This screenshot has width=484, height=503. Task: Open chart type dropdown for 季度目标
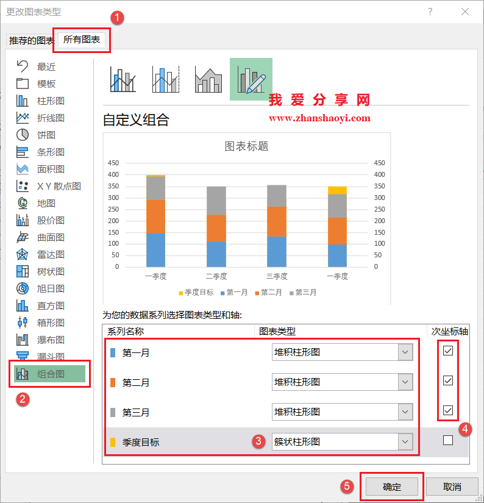tap(405, 442)
